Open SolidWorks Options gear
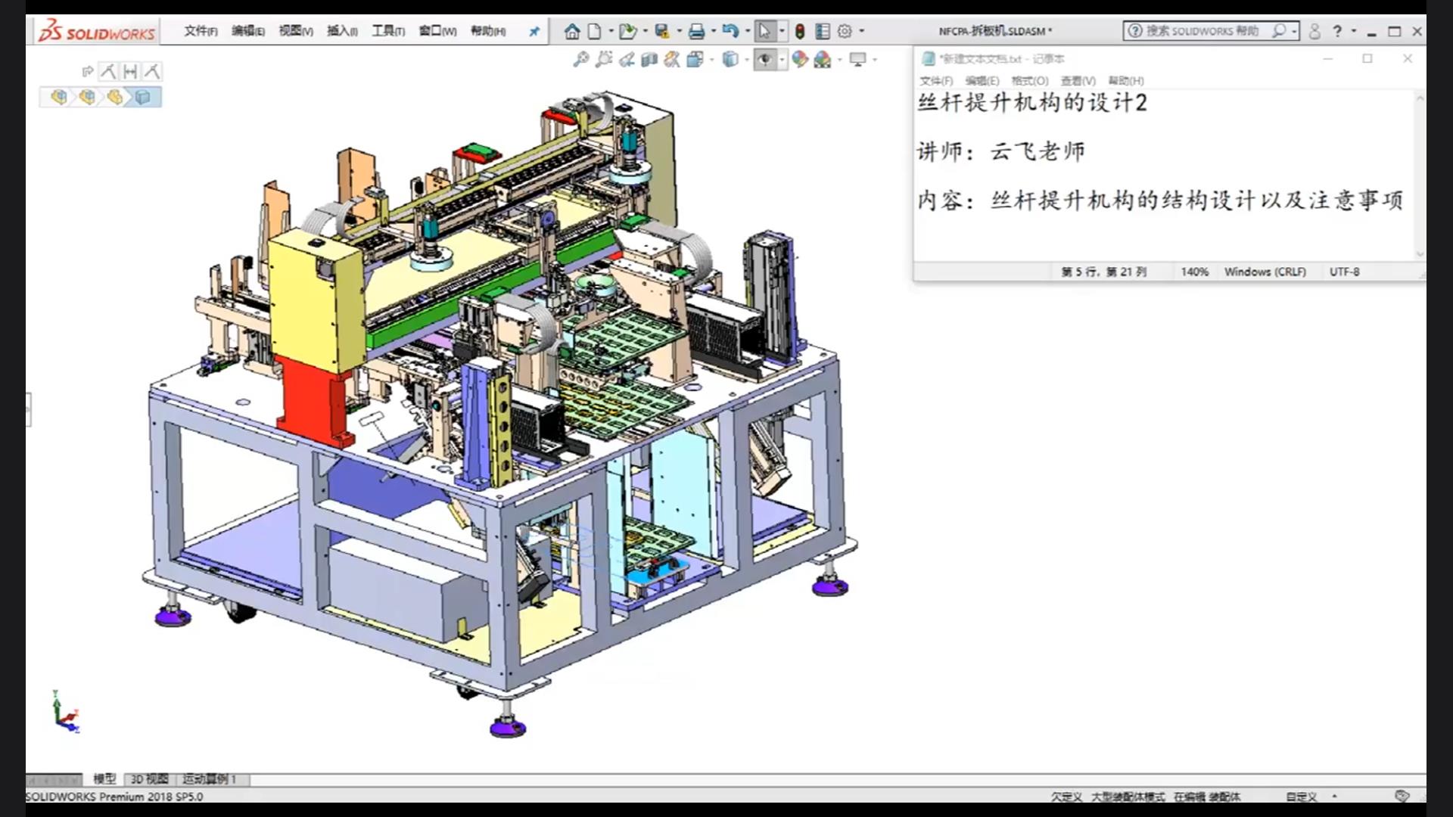 click(x=845, y=31)
